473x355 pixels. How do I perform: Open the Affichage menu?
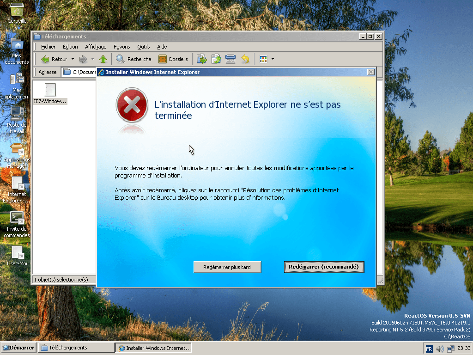pyautogui.click(x=96, y=47)
